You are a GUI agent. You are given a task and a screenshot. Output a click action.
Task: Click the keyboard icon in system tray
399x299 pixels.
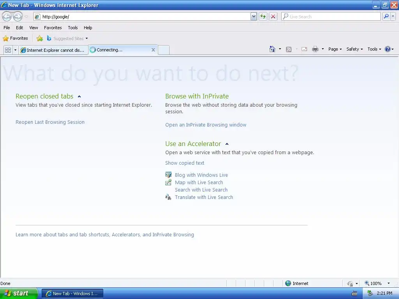(355, 294)
